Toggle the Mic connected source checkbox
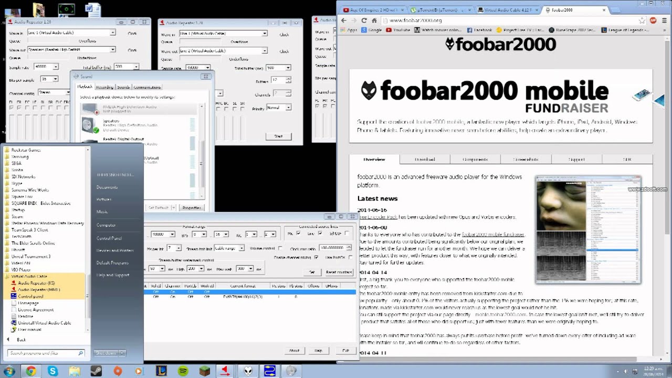Viewport: 672px width, 378px height. pos(299,233)
